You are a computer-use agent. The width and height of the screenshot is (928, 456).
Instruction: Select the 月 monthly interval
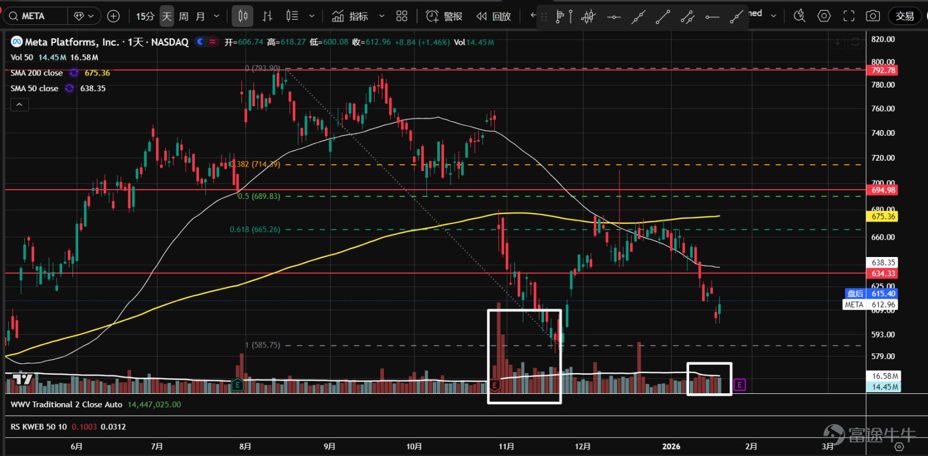(200, 16)
